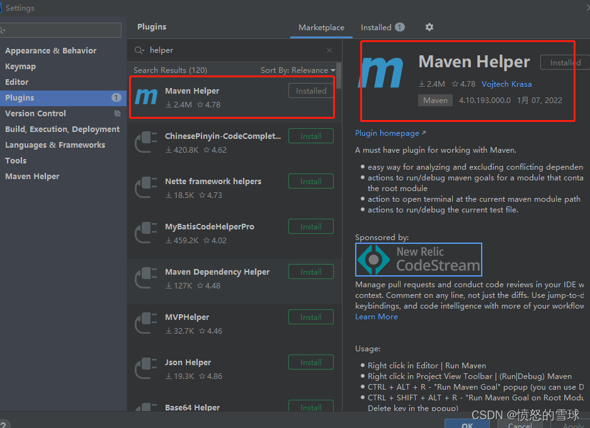Click the New Relic CodeStream sponsor banner
The image size is (590, 428).
pyautogui.click(x=419, y=260)
